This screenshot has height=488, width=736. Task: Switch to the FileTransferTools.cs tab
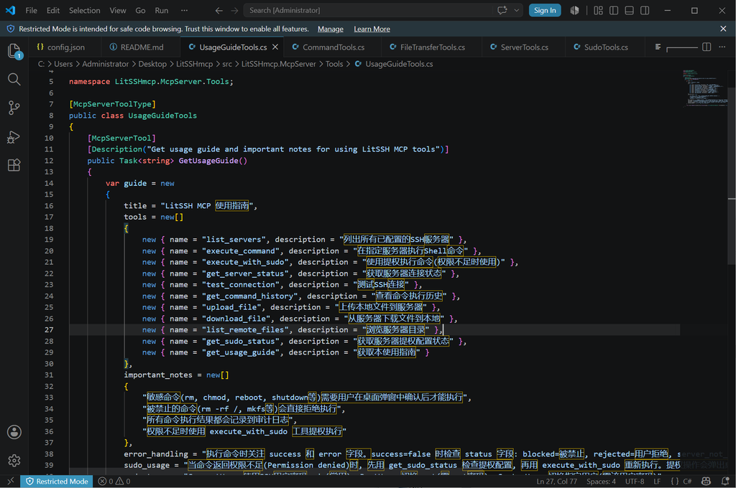(432, 47)
